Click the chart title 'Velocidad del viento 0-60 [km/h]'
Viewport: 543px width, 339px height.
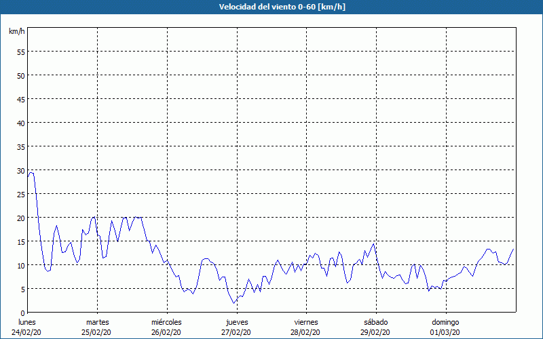tap(282, 7)
